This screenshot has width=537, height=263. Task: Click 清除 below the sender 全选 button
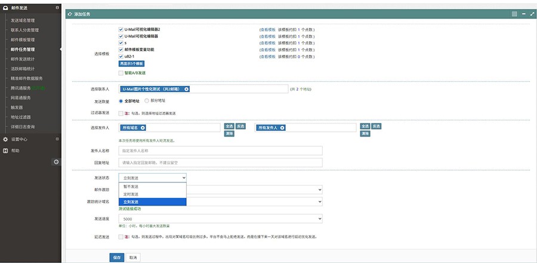[x=365, y=134]
